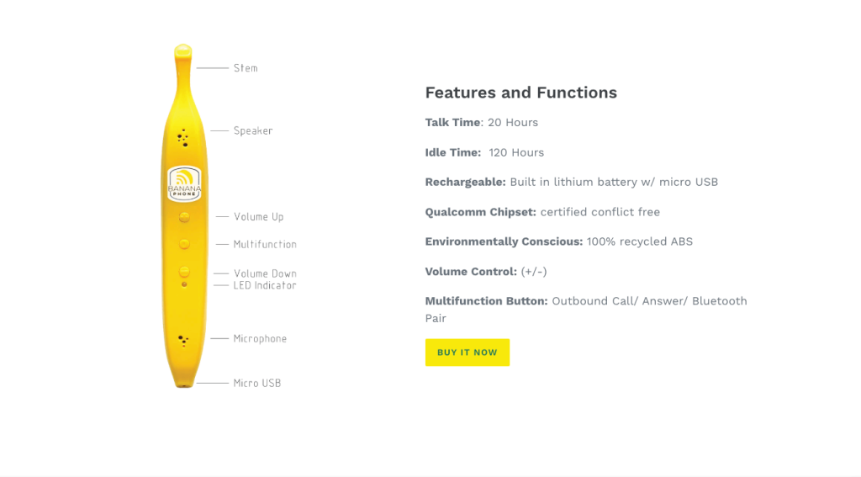Click the banana stem tip
This screenshot has width=861, height=477.
coord(182,51)
